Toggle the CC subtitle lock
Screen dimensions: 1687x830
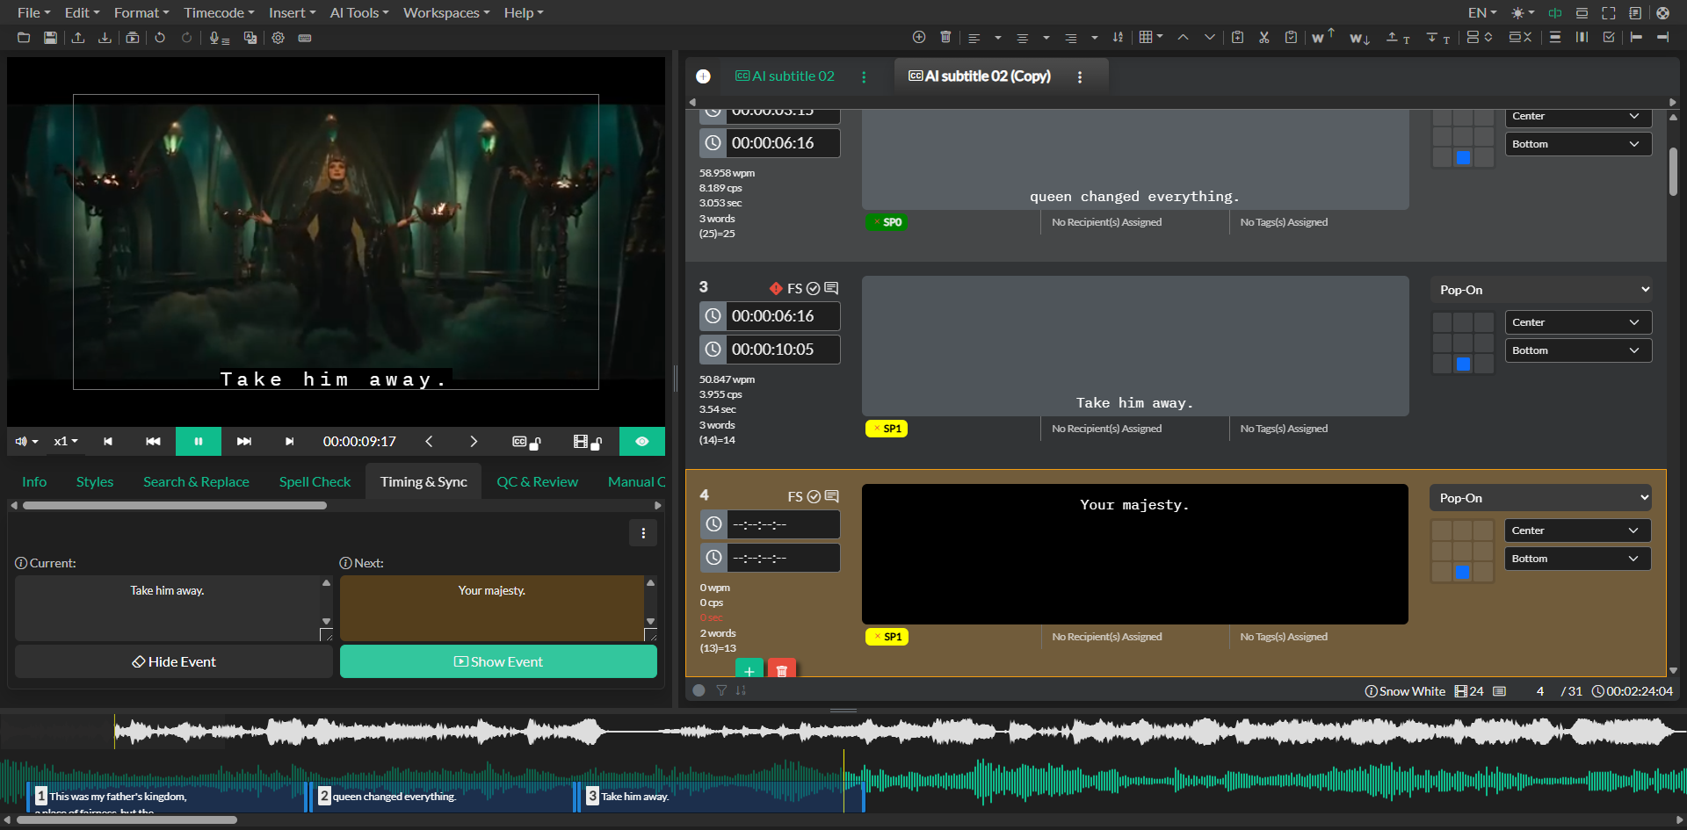pos(526,442)
